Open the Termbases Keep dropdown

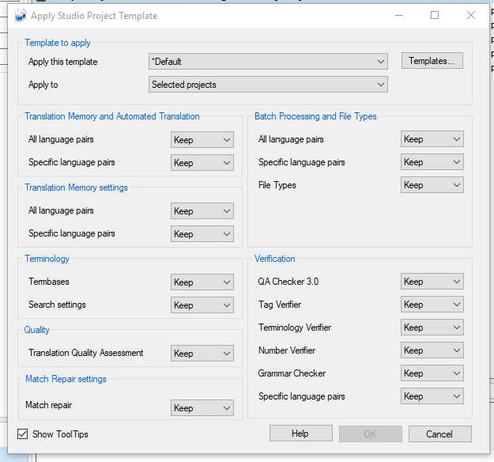pyautogui.click(x=202, y=282)
